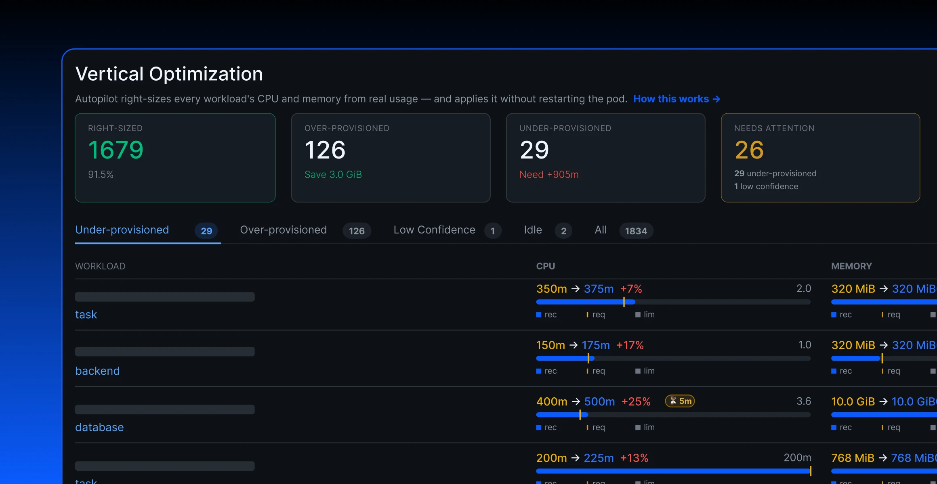Screen dimensions: 937x484
Task: Click the CPU bar for 150m → 175m row
Action: tap(673, 358)
